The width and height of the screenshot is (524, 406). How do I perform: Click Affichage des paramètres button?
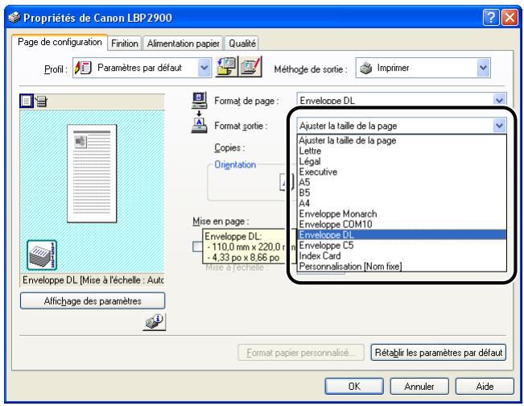pyautogui.click(x=93, y=301)
